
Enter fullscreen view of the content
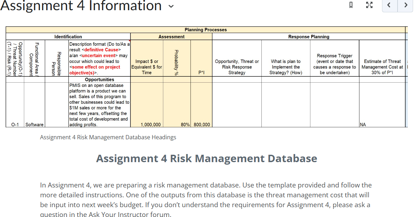pyautogui.click(x=369, y=5)
